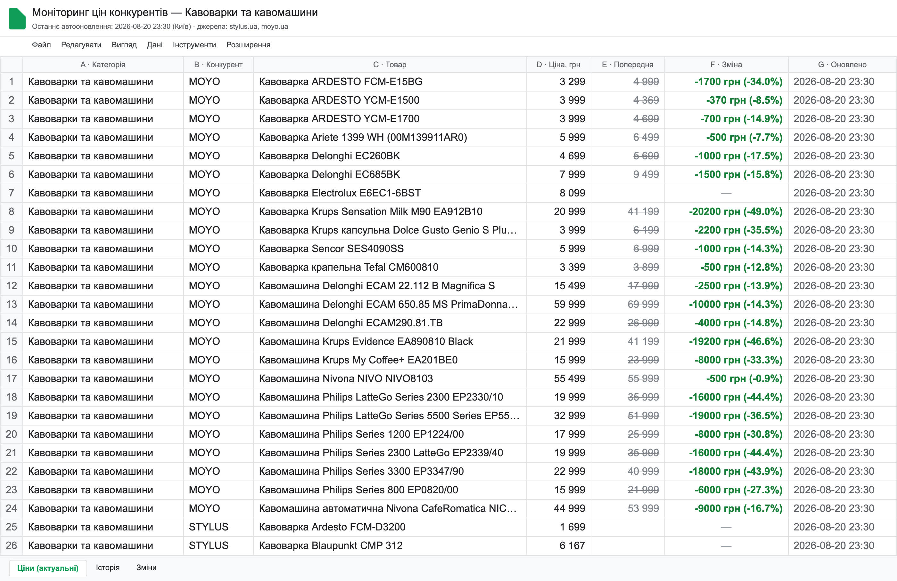The width and height of the screenshot is (897, 581).
Task: Click cell Кавомашина Philips Series 1200 EP1224/00
Action: point(390,434)
